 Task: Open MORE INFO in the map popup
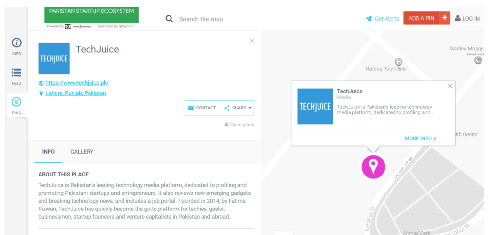(x=420, y=139)
